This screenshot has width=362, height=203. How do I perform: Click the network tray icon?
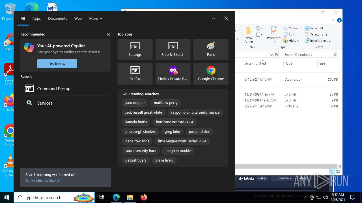coord(319,197)
